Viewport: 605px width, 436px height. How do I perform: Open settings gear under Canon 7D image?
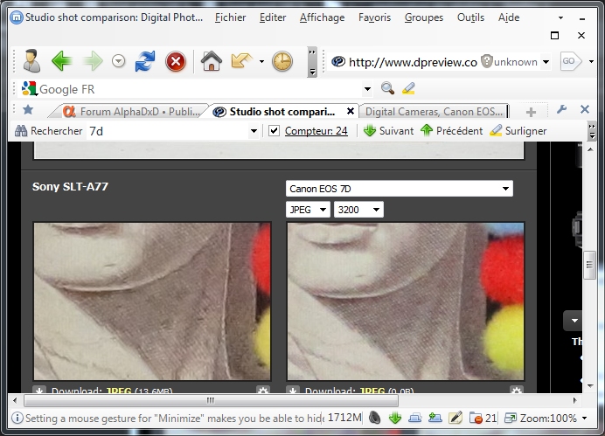[516, 391]
